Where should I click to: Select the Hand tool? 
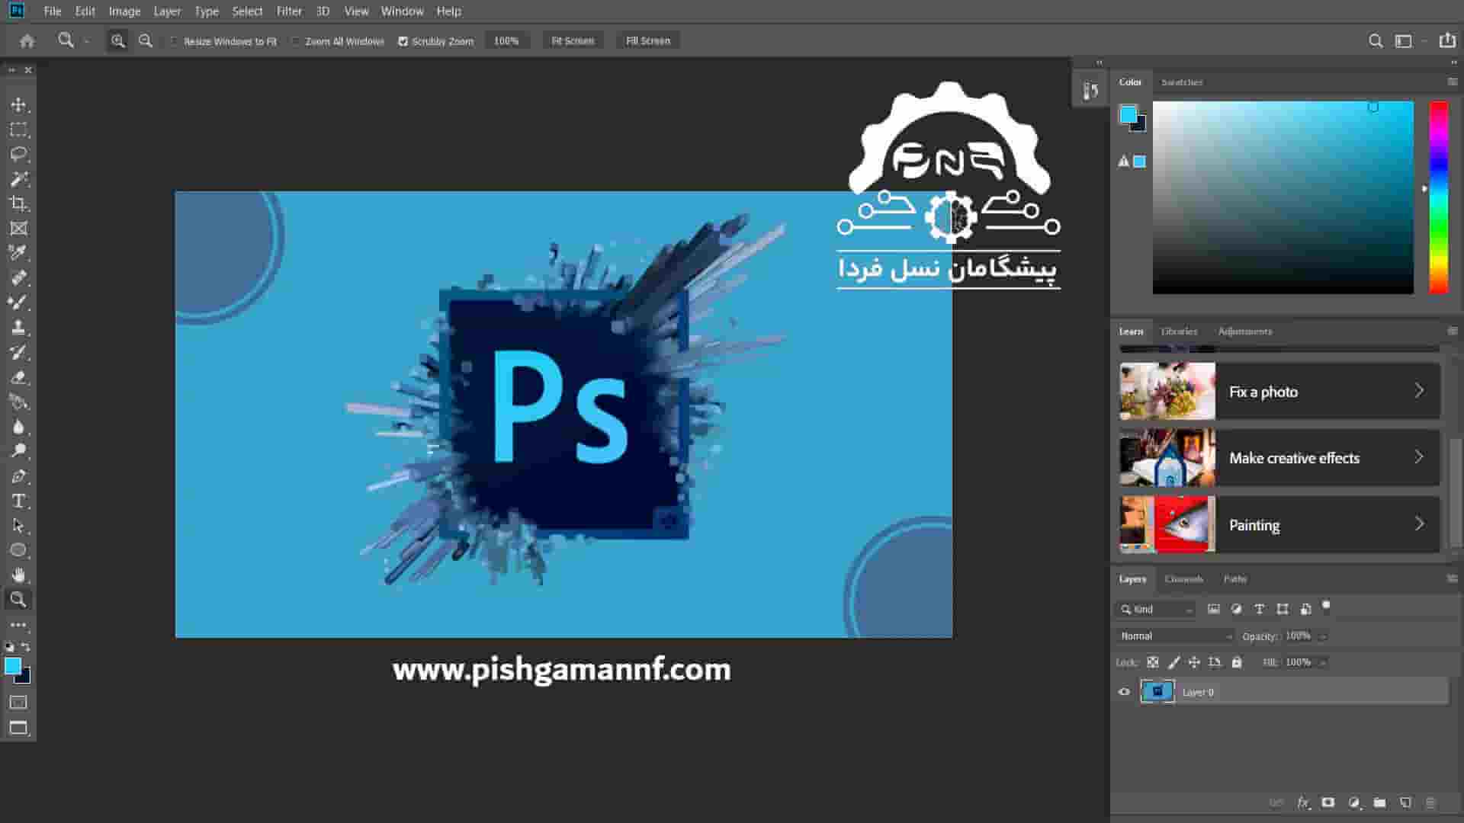click(x=18, y=575)
